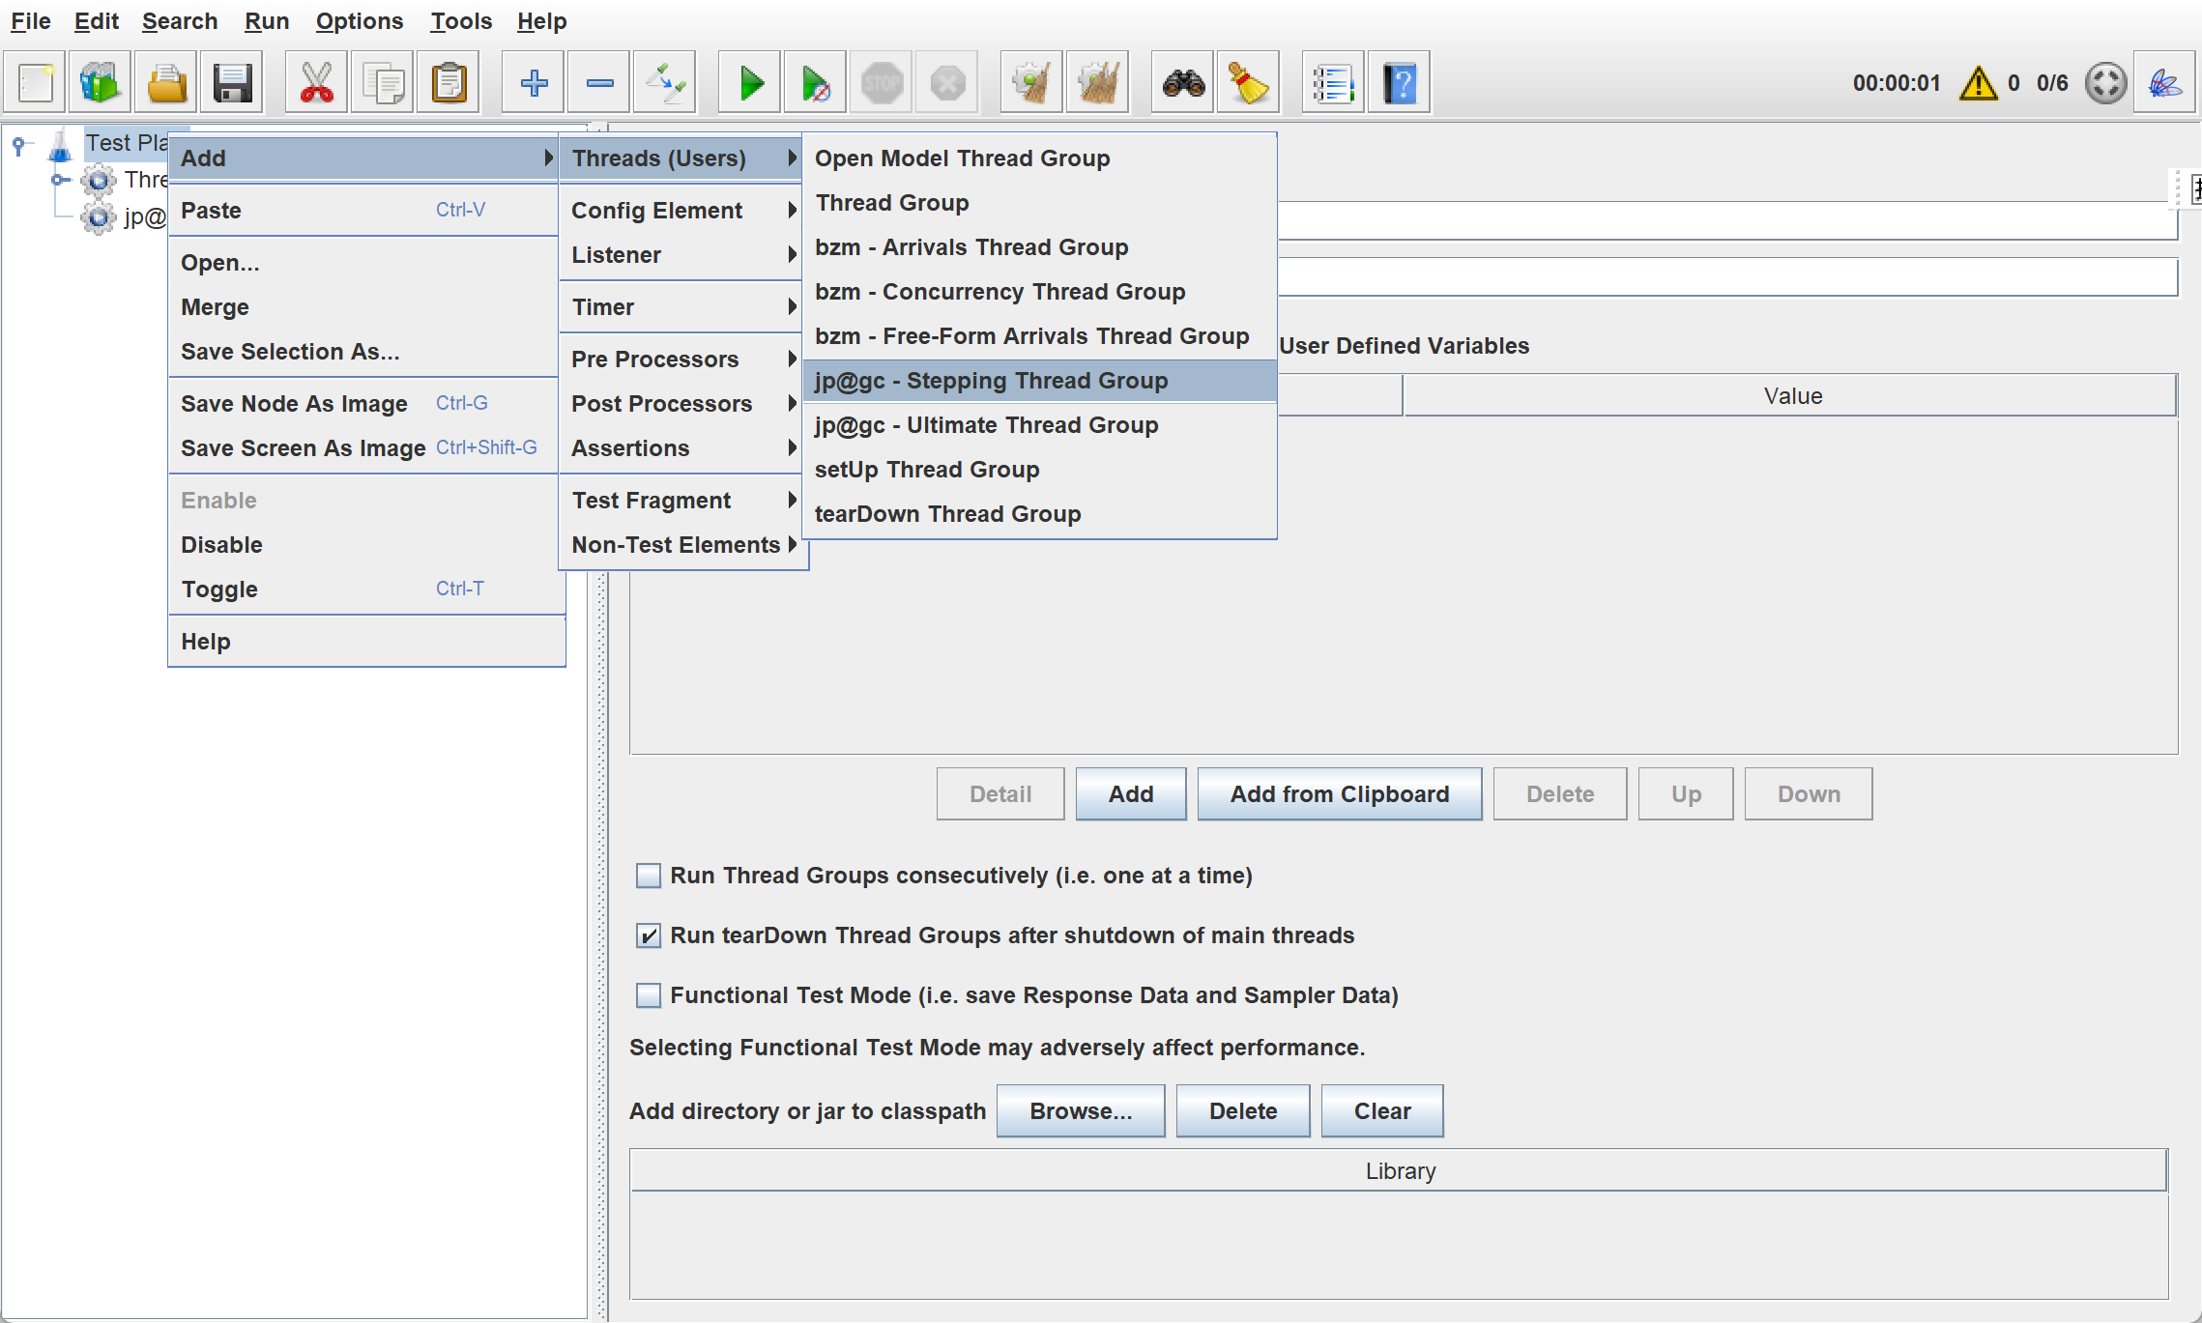
Task: Click the Add from Clipboard button
Action: pos(1339,794)
